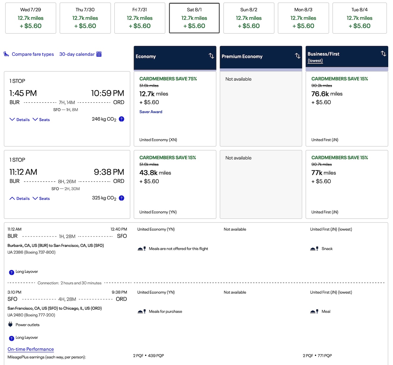Sort Business/First column via arrows icon
This screenshot has width=393, height=365.
pos(383,54)
